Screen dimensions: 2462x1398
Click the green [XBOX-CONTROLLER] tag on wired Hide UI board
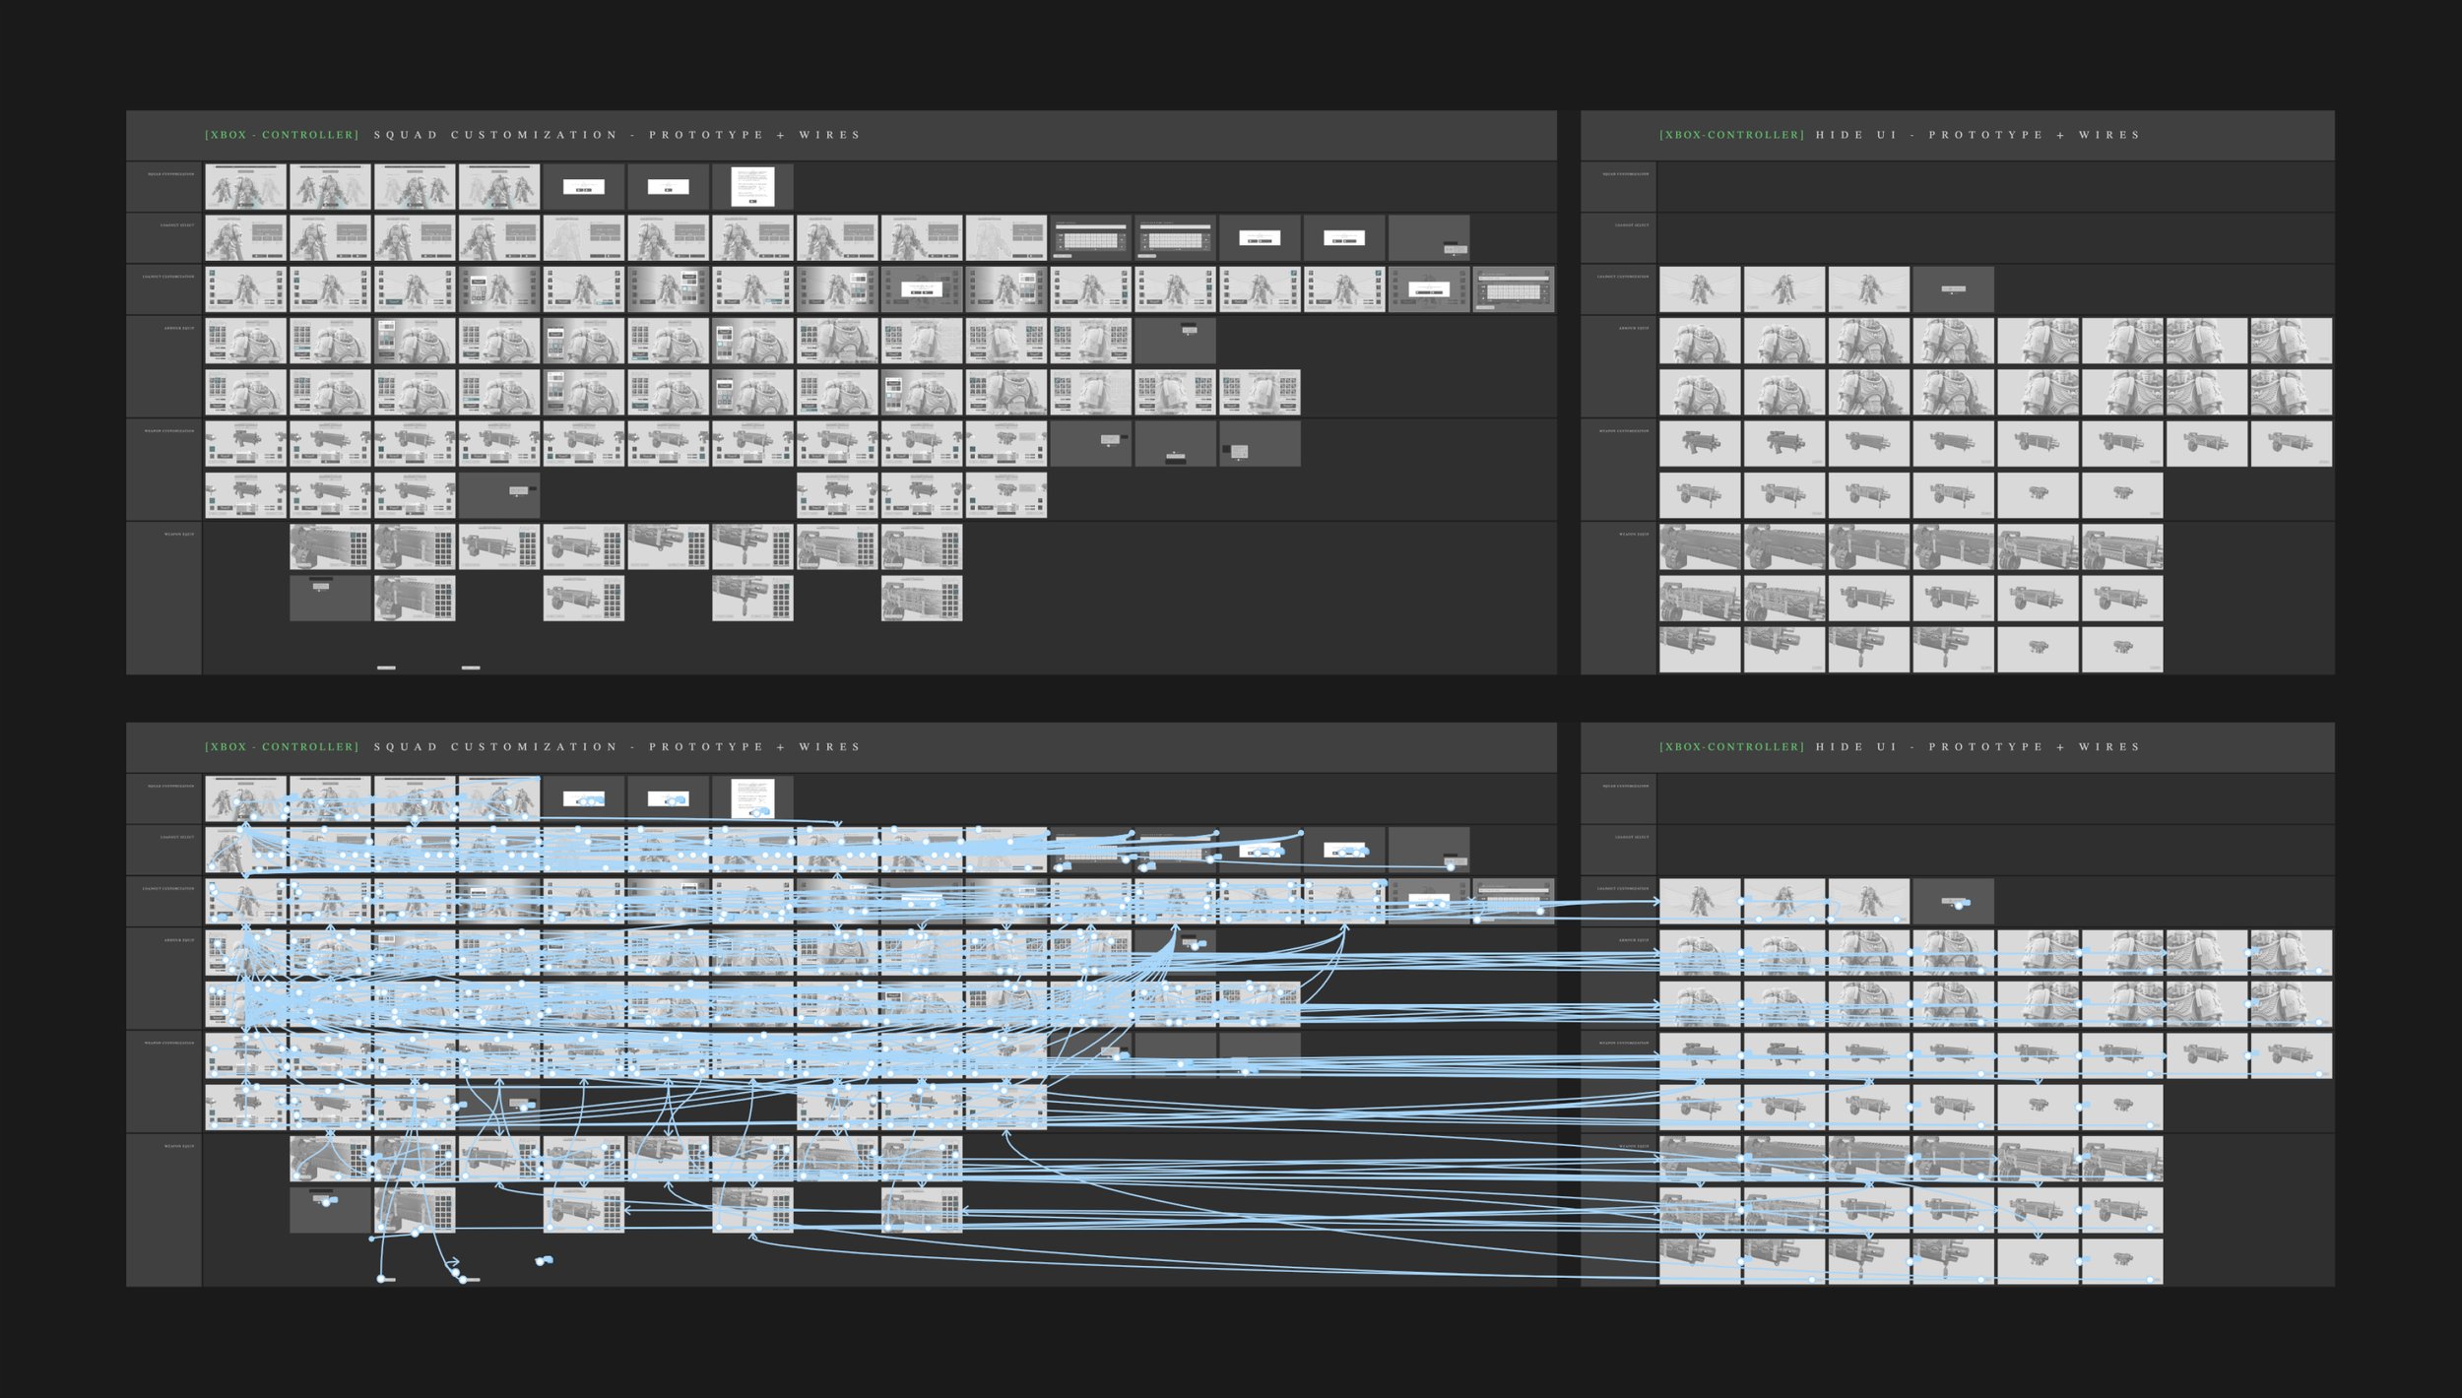[1731, 747]
